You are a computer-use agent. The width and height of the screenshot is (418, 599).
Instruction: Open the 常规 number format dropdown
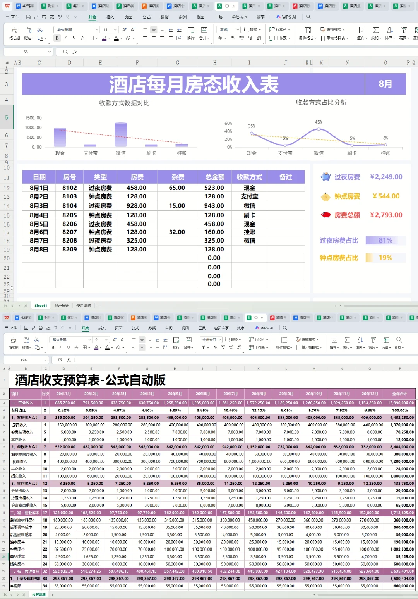click(x=228, y=29)
